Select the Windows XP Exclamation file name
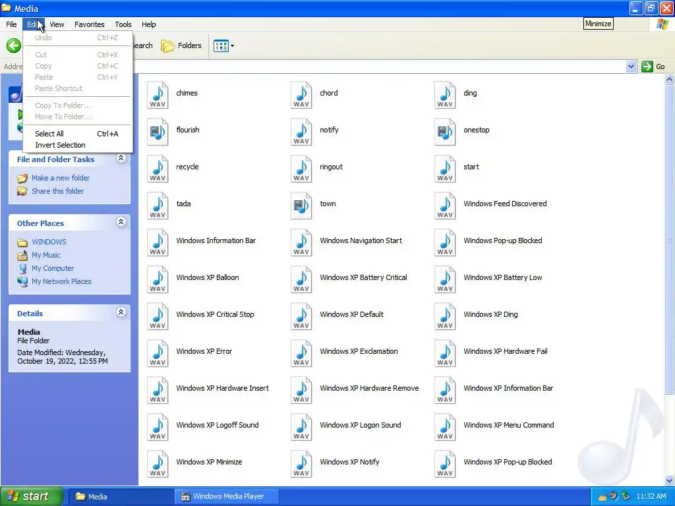Viewport: 675px width, 506px height. (x=359, y=352)
